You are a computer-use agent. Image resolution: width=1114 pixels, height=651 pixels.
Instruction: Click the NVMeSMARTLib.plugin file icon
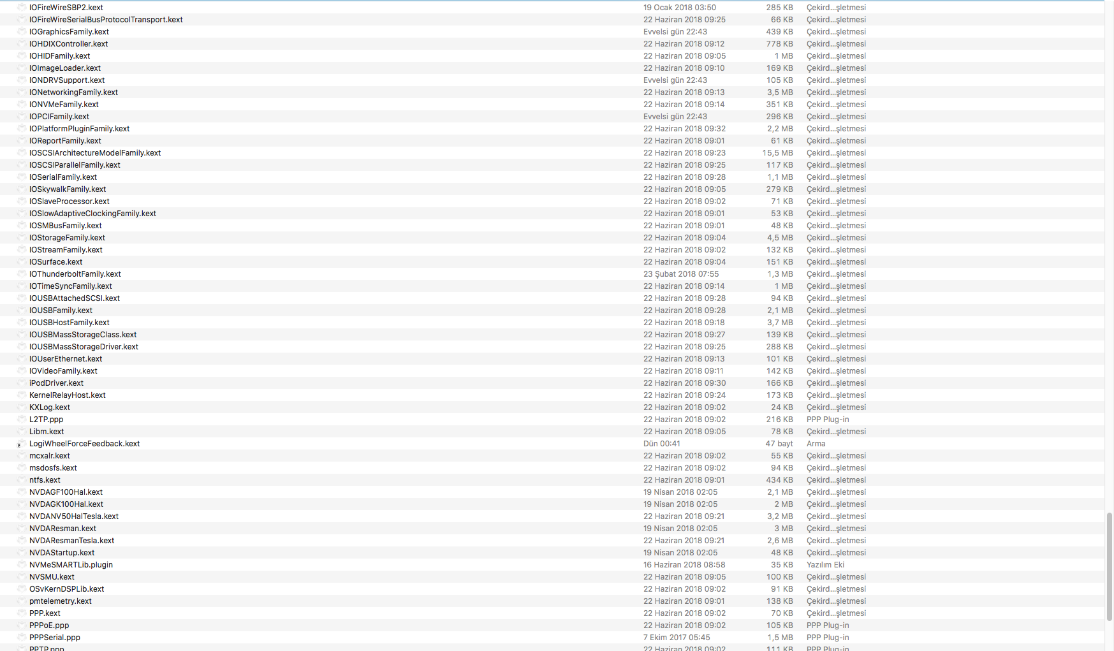coord(22,565)
